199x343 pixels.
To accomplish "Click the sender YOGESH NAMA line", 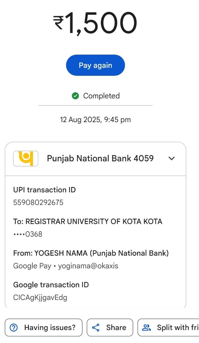I will [x=91, y=253].
